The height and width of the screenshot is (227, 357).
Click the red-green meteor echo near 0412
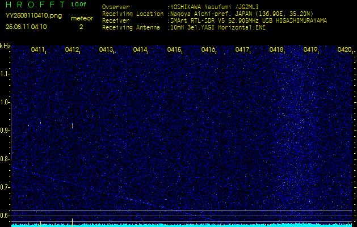[x=73, y=125]
